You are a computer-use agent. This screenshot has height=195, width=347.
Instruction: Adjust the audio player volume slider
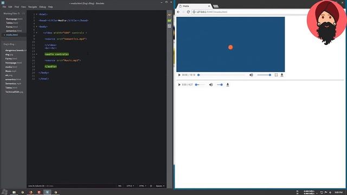click(x=220, y=84)
